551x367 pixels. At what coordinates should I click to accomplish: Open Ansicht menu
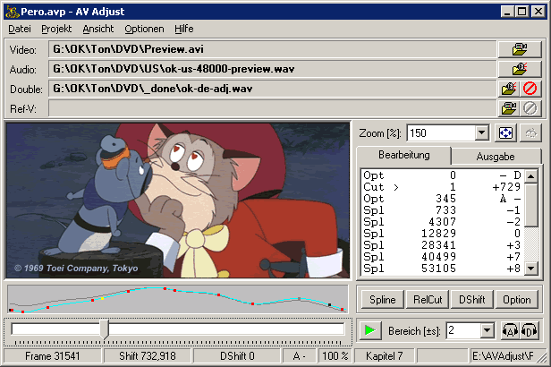[x=98, y=29]
